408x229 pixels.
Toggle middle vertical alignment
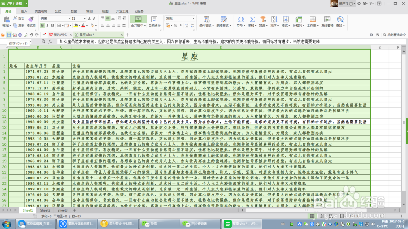click(x=108, y=18)
